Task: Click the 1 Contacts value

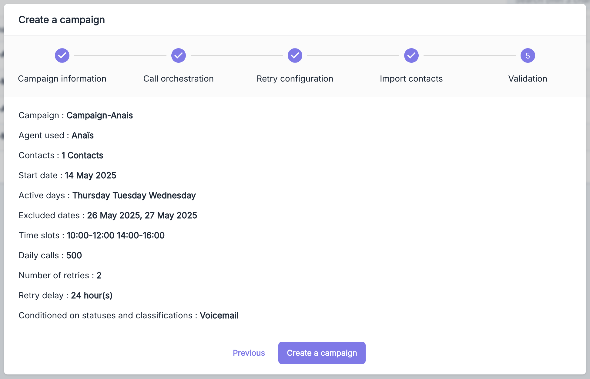Action: 82,155
